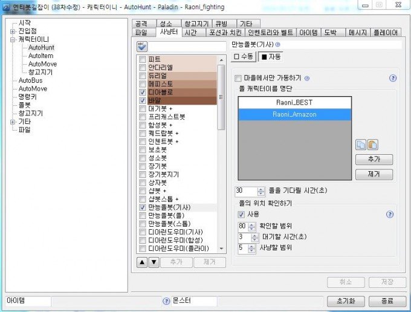Image resolution: width=411 pixels, height=312 pixels.
Task: Click the paste icon beside the character list
Action: (372, 145)
